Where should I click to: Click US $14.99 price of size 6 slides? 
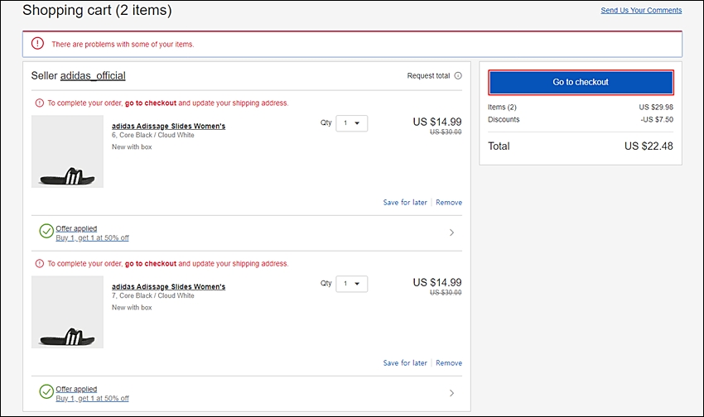[436, 122]
